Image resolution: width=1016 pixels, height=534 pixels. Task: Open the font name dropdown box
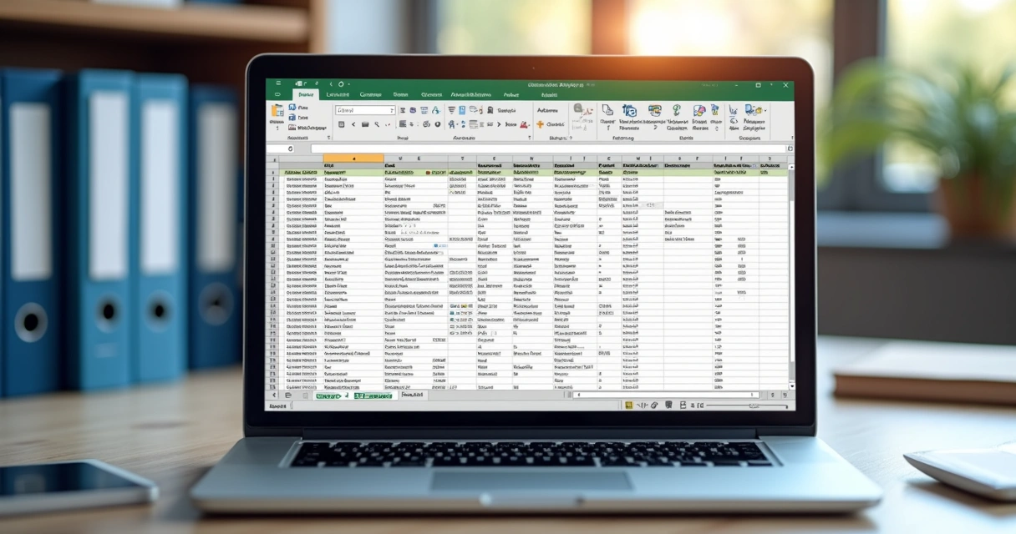tap(364, 110)
